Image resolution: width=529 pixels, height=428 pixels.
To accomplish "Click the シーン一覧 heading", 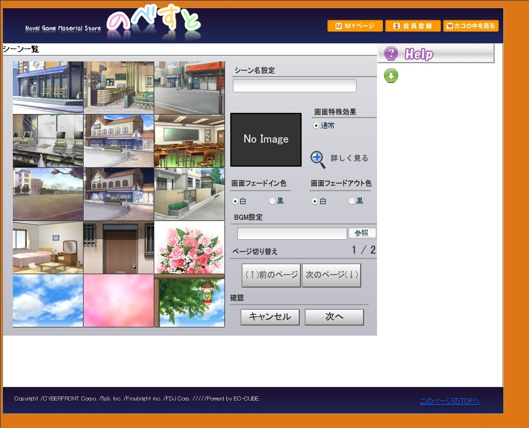I will point(21,49).
